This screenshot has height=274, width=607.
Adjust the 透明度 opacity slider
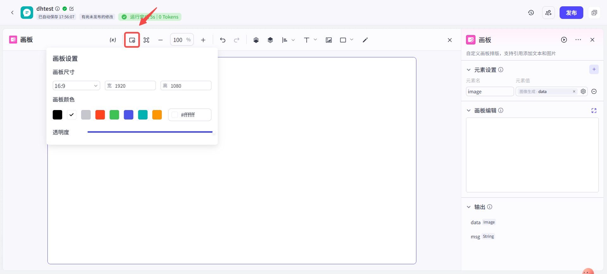[x=150, y=132]
